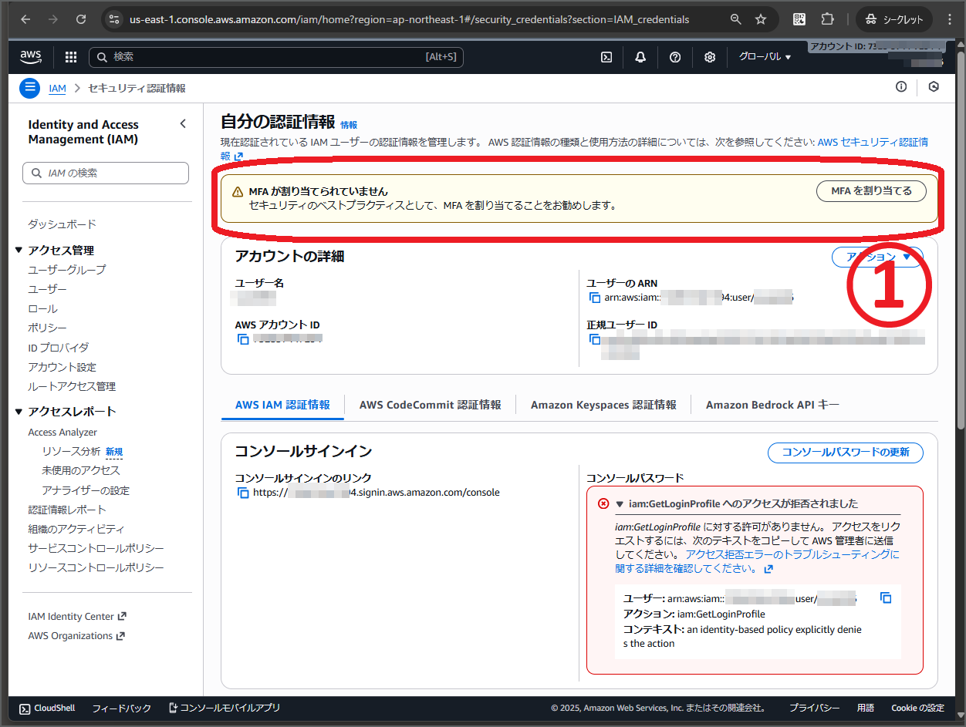Open ダッシュボード in the sidebar

[62, 224]
